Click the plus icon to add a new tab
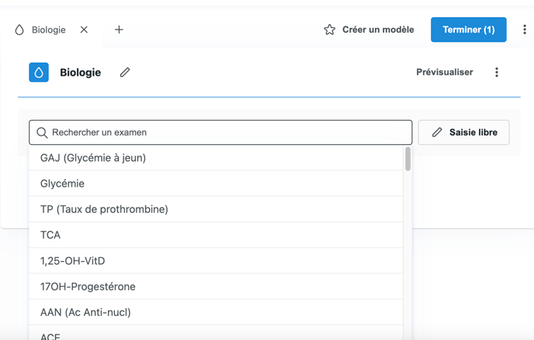 click(119, 29)
